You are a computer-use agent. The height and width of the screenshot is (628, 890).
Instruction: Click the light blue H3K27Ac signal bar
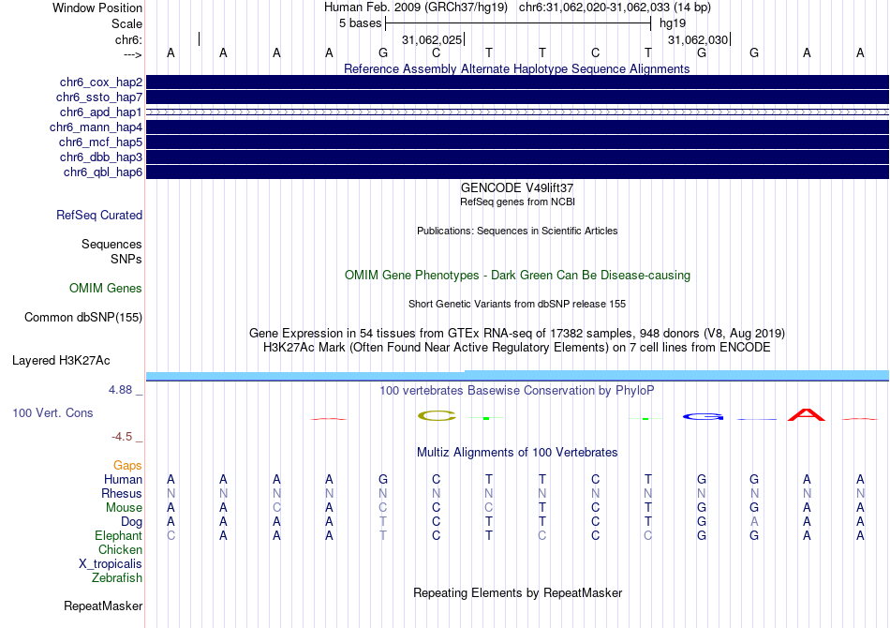click(x=518, y=375)
